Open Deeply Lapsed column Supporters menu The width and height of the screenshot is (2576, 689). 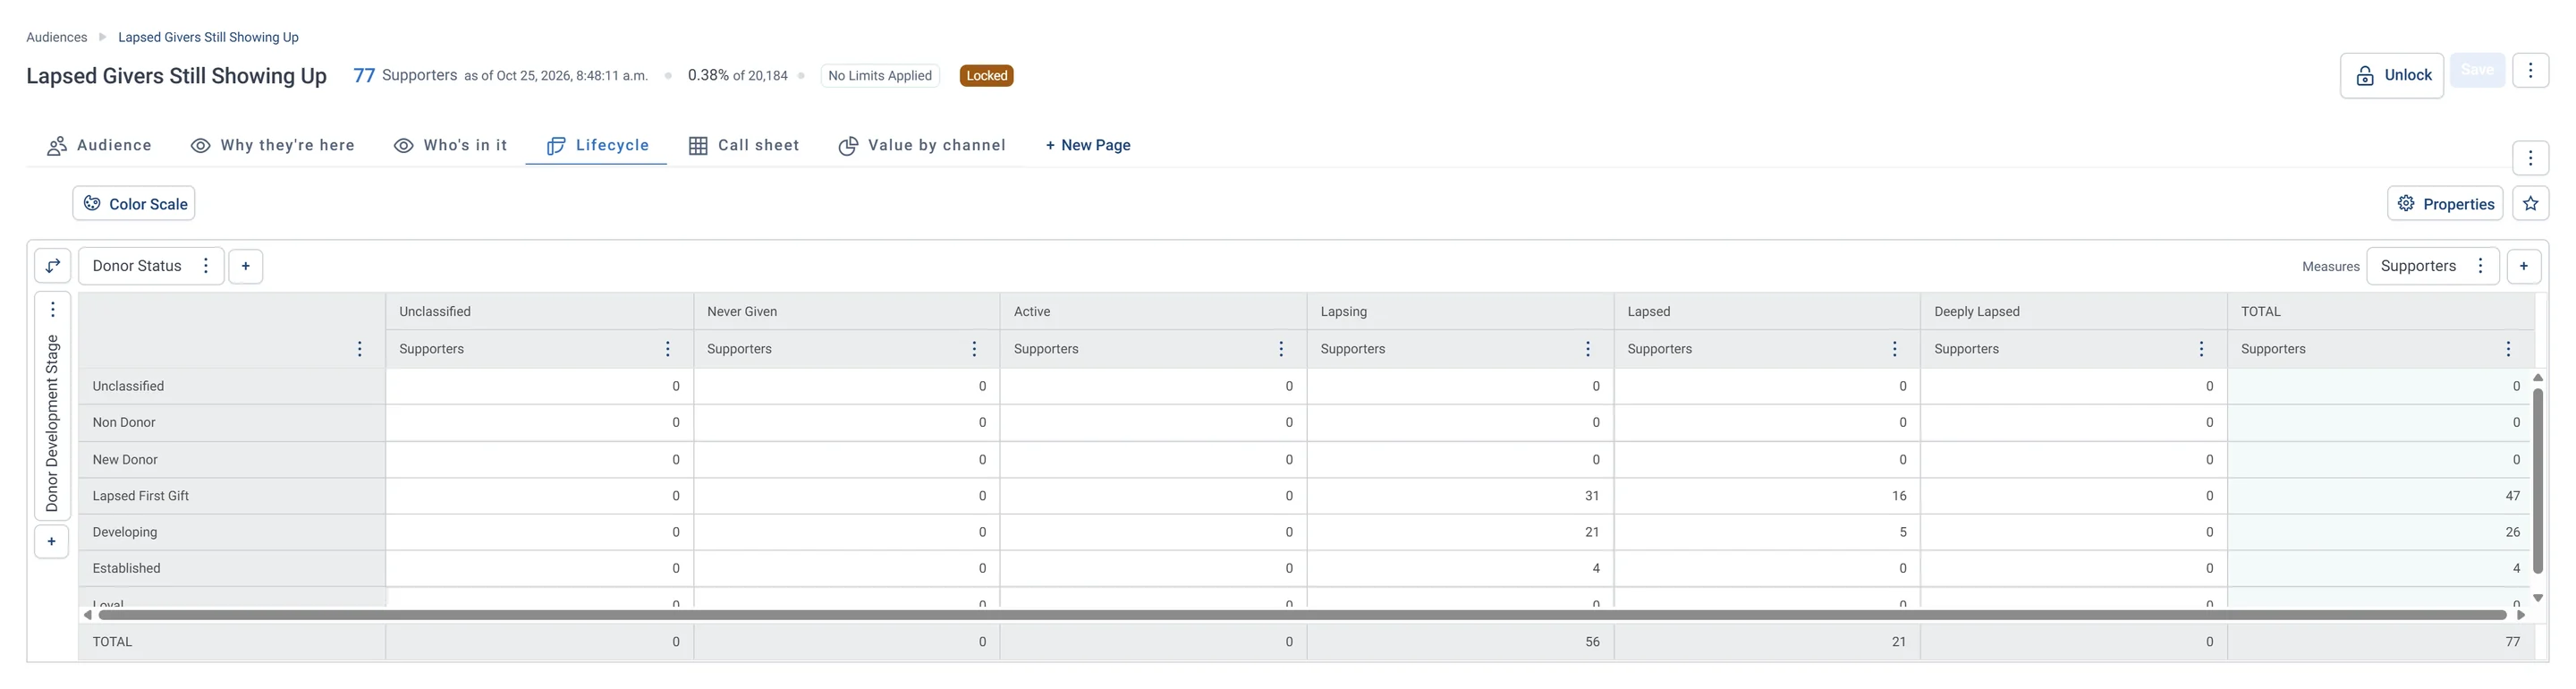click(x=2202, y=349)
